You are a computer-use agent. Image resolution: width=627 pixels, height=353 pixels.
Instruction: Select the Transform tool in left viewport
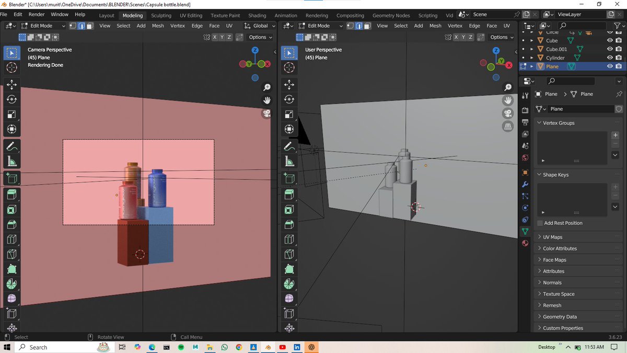tap(11, 129)
